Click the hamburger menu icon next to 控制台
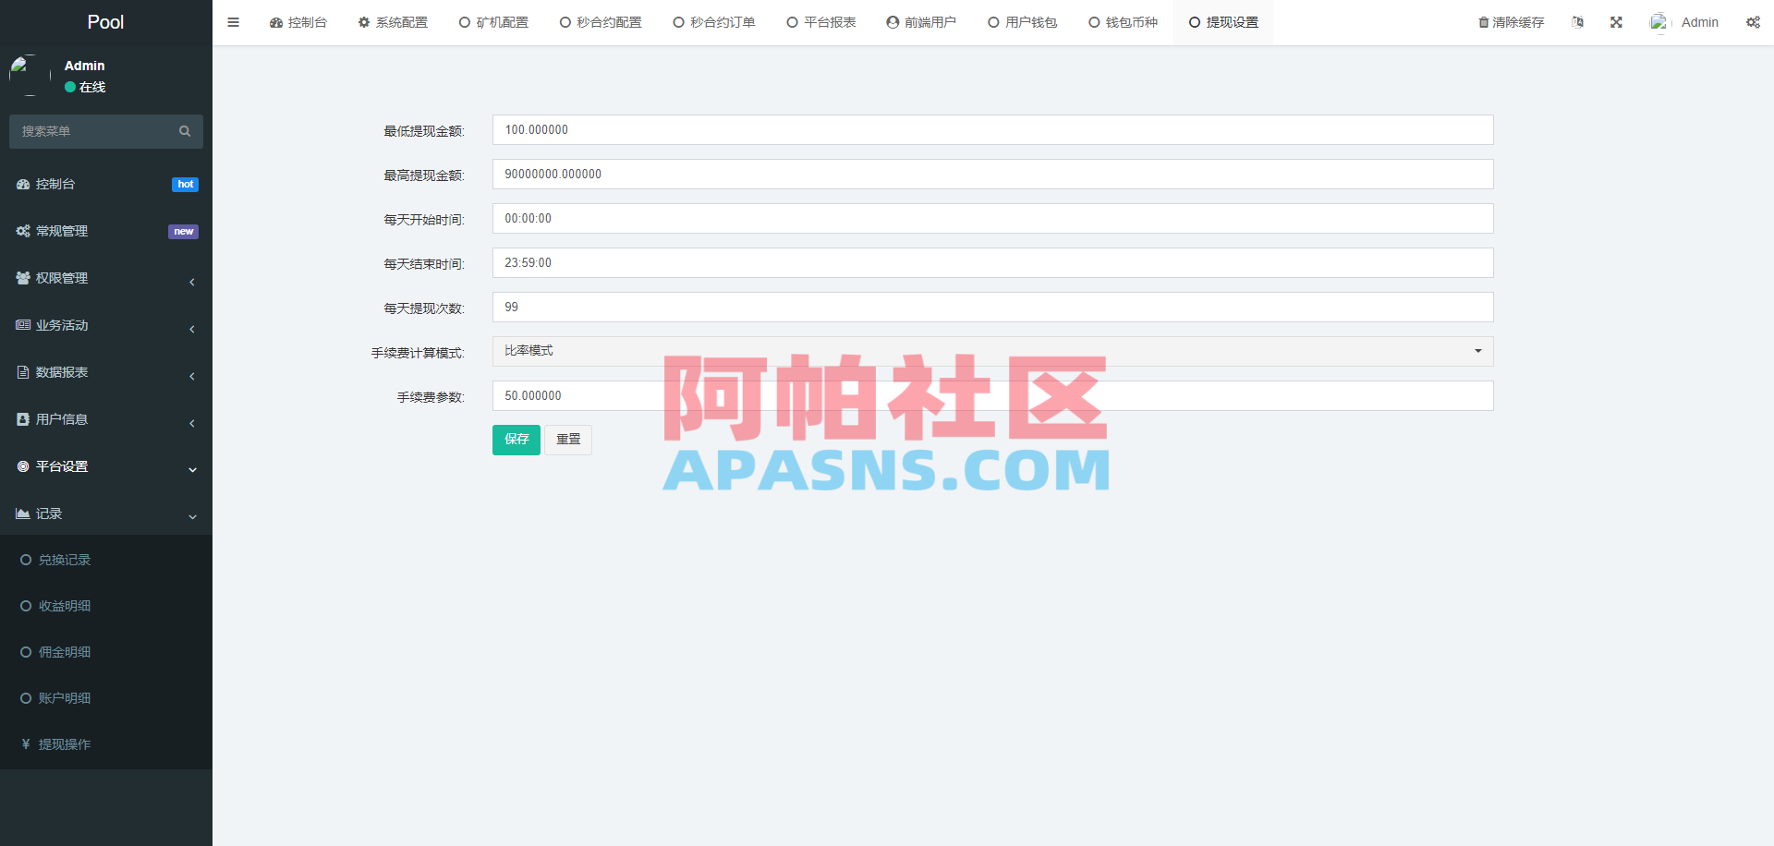 (x=233, y=22)
